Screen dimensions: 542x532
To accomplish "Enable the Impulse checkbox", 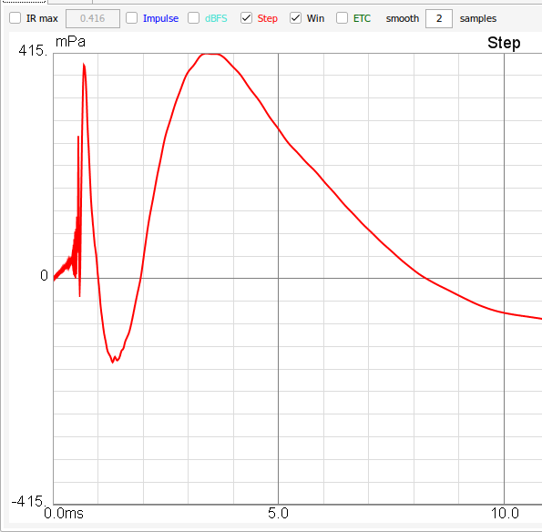I will 132,18.
